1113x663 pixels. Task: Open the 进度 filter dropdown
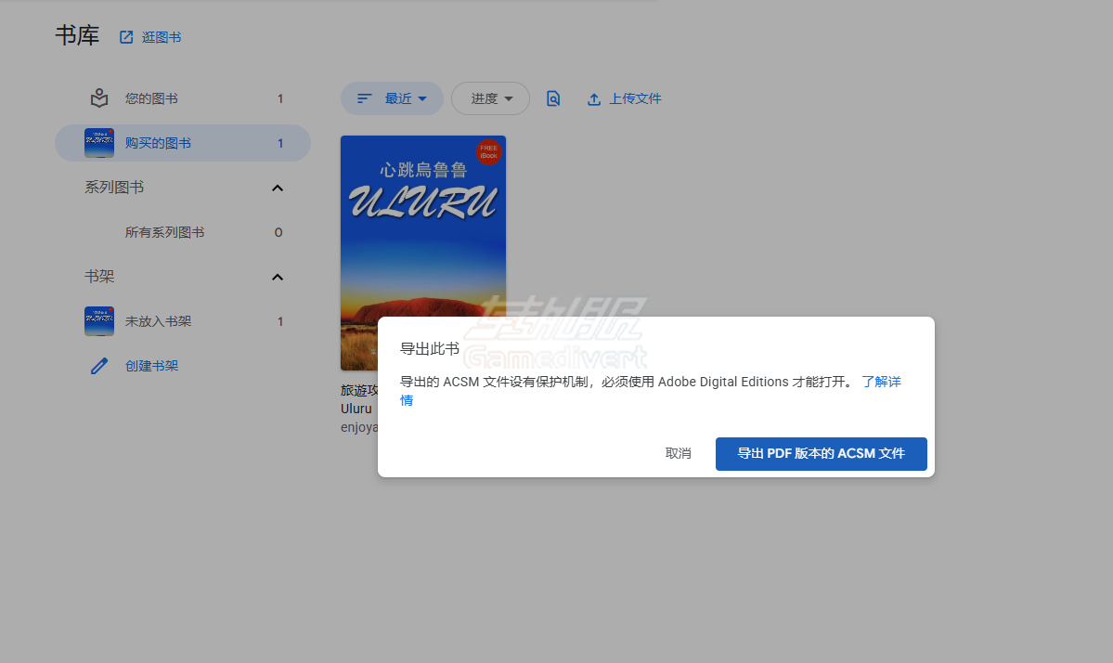click(490, 98)
